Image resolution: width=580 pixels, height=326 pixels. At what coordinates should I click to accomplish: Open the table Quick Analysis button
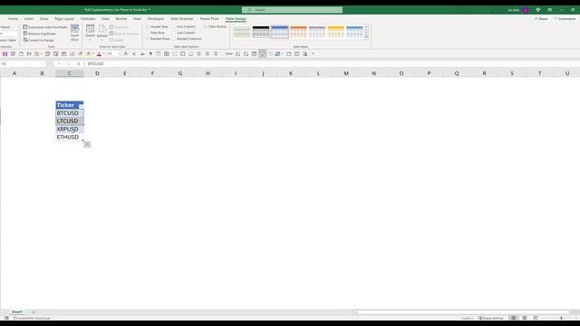click(87, 144)
